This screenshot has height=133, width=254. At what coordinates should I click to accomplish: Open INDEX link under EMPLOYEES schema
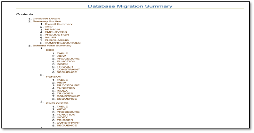click(x=62, y=117)
